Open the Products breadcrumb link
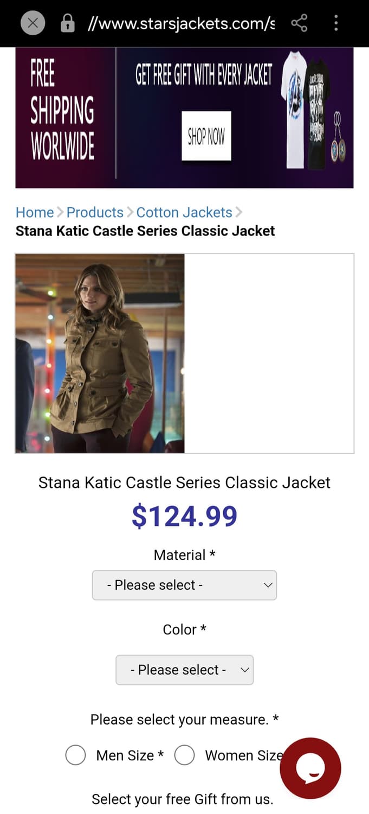The height and width of the screenshot is (814, 369). (x=95, y=212)
